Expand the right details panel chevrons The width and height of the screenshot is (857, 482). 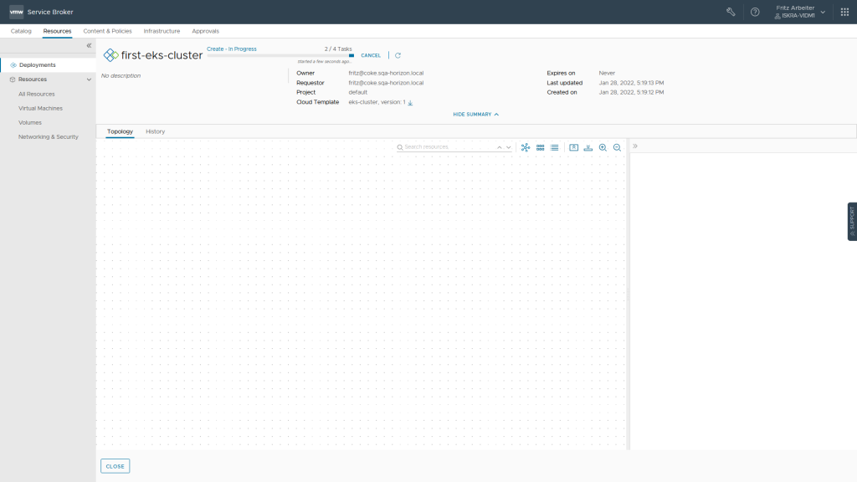pos(635,146)
